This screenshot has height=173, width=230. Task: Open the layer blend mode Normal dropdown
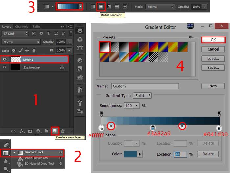point(21,42)
